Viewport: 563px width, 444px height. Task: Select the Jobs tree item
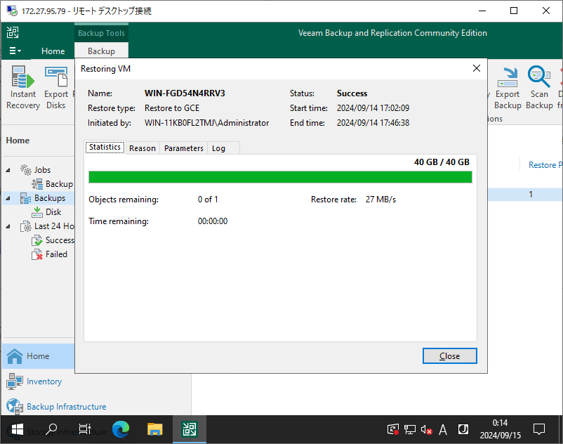[42, 170]
